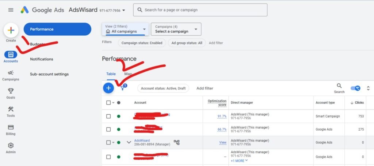Click the search for page or campaign field
Viewport: 374px width, 166px height.
click(200, 10)
